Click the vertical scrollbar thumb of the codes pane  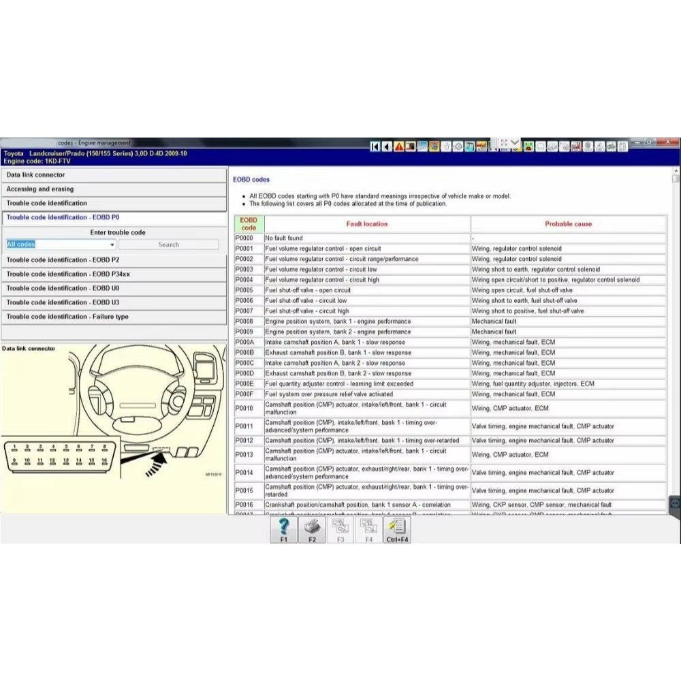[x=676, y=178]
